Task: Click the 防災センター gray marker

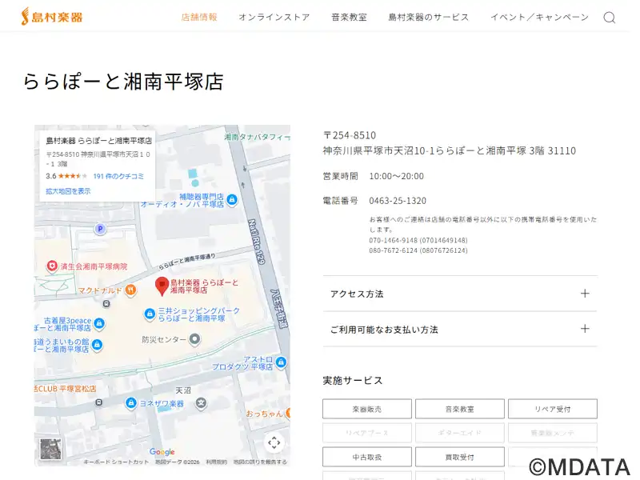Action: click(195, 339)
